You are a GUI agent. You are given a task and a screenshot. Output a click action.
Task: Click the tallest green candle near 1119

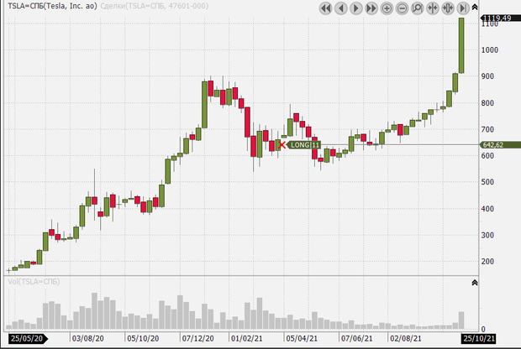(461, 45)
